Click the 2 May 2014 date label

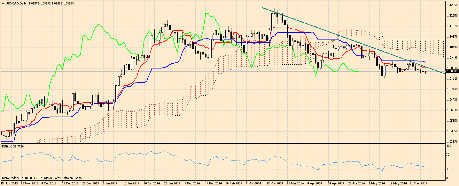(x=377, y=183)
